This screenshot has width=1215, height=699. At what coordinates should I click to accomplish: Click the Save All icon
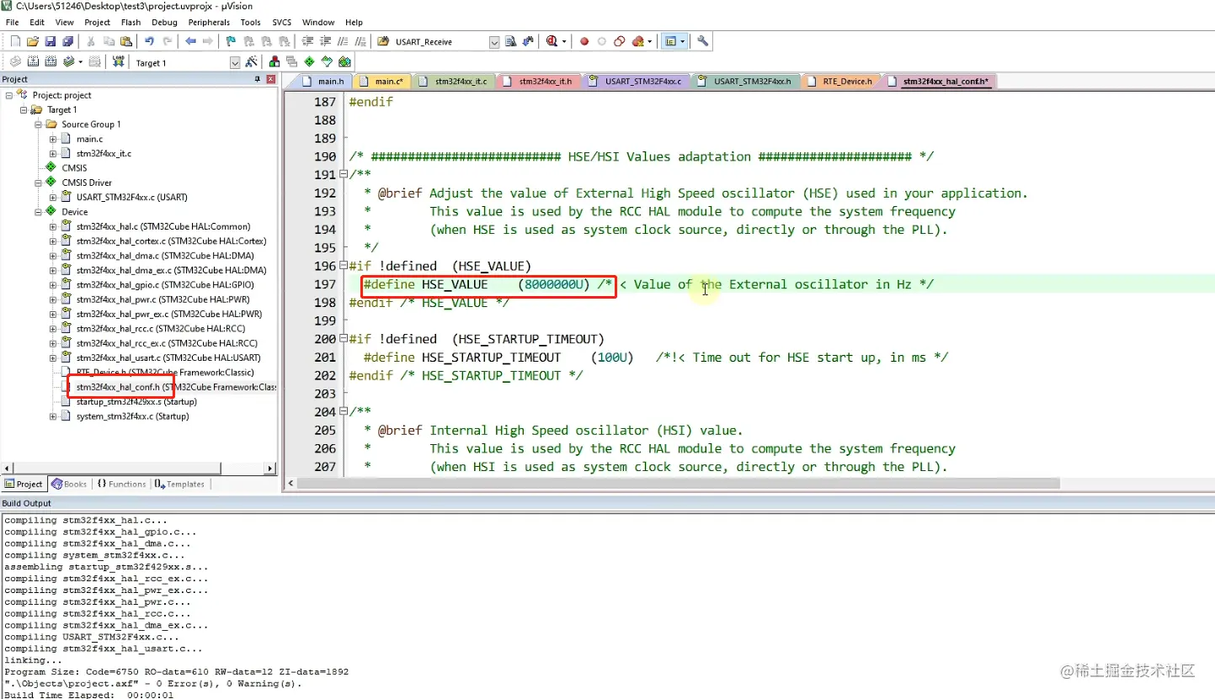coord(67,41)
